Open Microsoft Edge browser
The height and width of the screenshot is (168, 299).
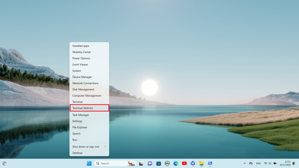pyautogui.click(x=176, y=163)
